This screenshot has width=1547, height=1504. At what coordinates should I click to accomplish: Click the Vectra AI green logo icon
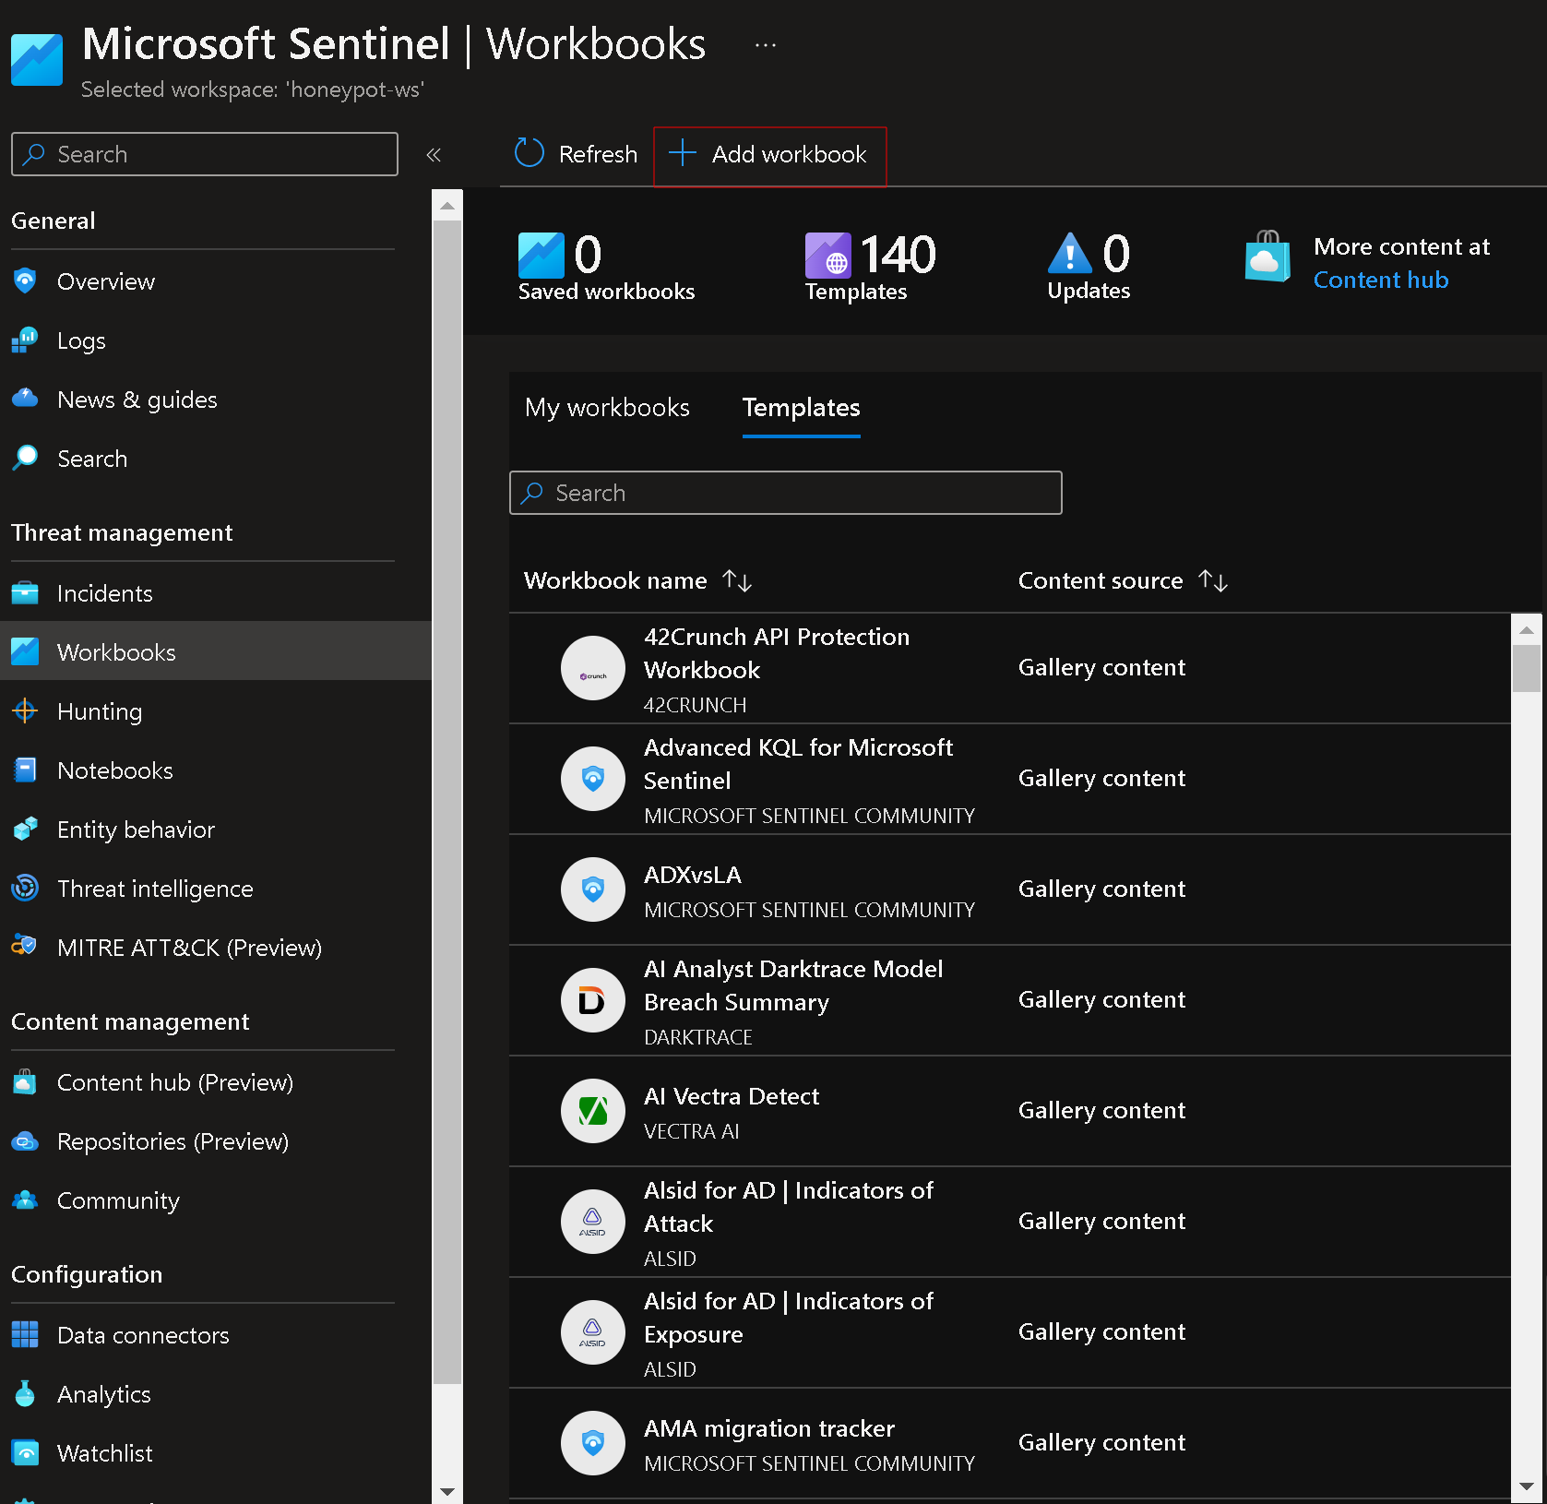pyautogui.click(x=593, y=1111)
